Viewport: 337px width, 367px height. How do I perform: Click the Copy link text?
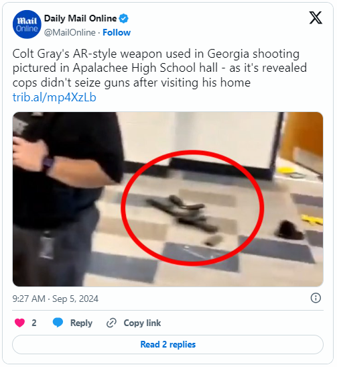click(x=142, y=323)
